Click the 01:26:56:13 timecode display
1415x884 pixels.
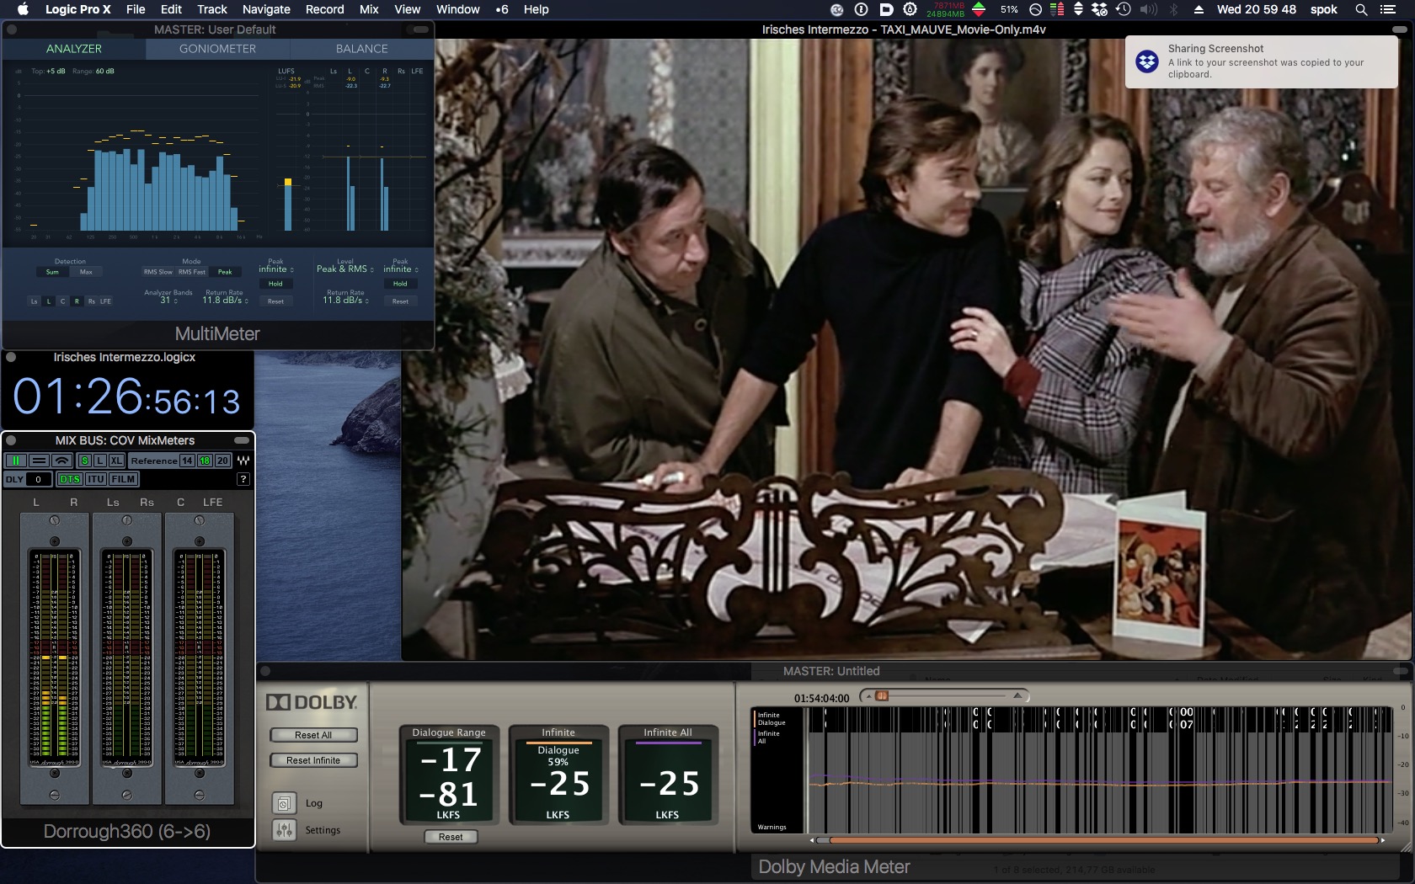pos(127,397)
